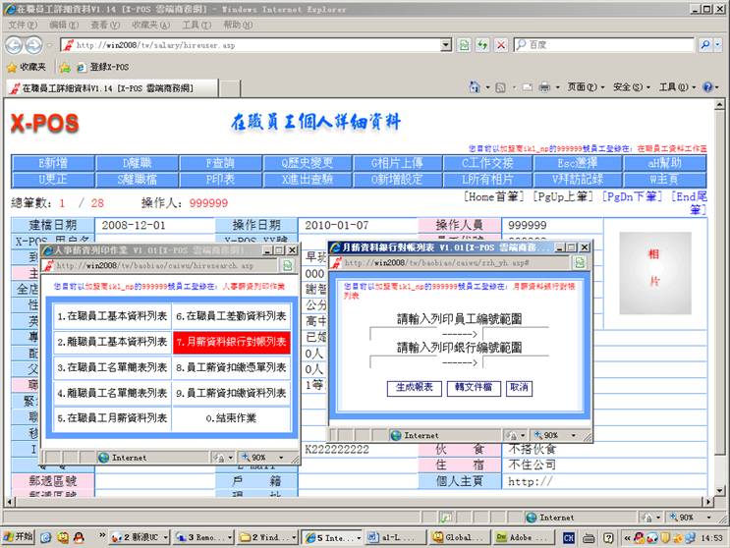This screenshot has width=730, height=548.
Task: Expand the address bar URL dropdown
Action: point(447,45)
